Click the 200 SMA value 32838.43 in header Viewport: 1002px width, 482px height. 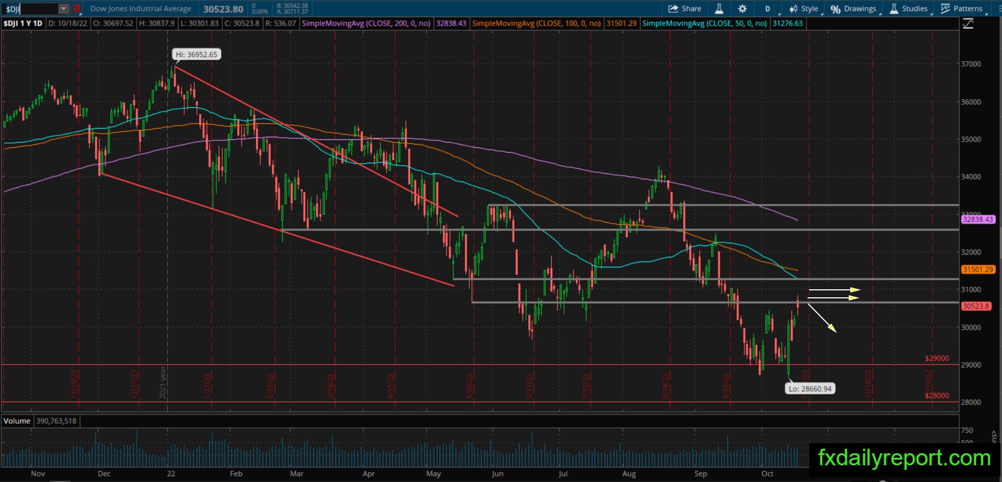point(451,23)
